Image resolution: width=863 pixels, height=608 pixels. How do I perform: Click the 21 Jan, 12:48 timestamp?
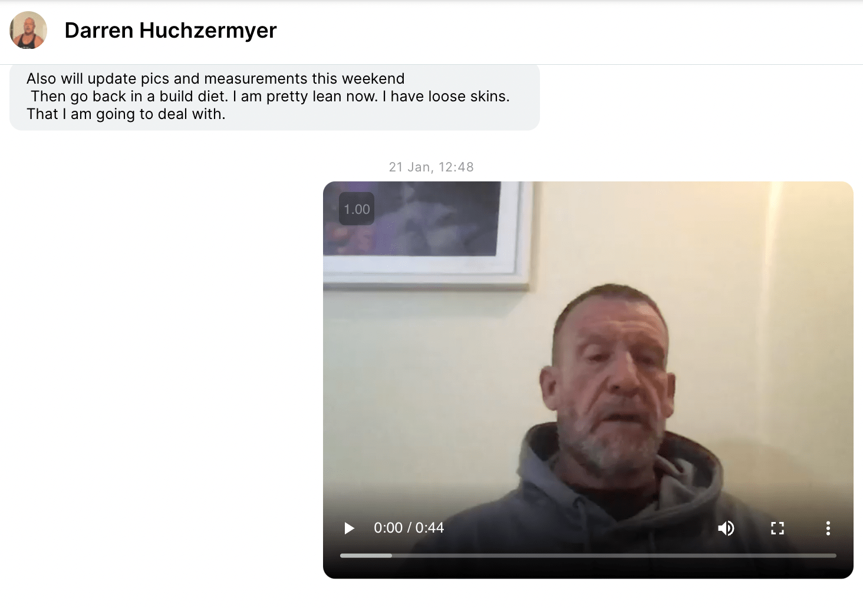click(x=431, y=167)
